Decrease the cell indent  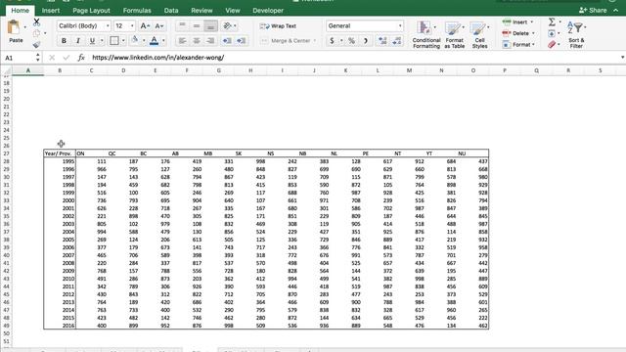(x=227, y=41)
